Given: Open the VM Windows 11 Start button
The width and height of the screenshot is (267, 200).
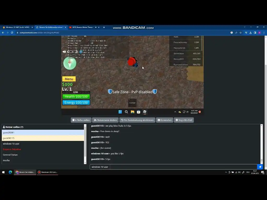Looking at the screenshot, I should tap(120, 112).
